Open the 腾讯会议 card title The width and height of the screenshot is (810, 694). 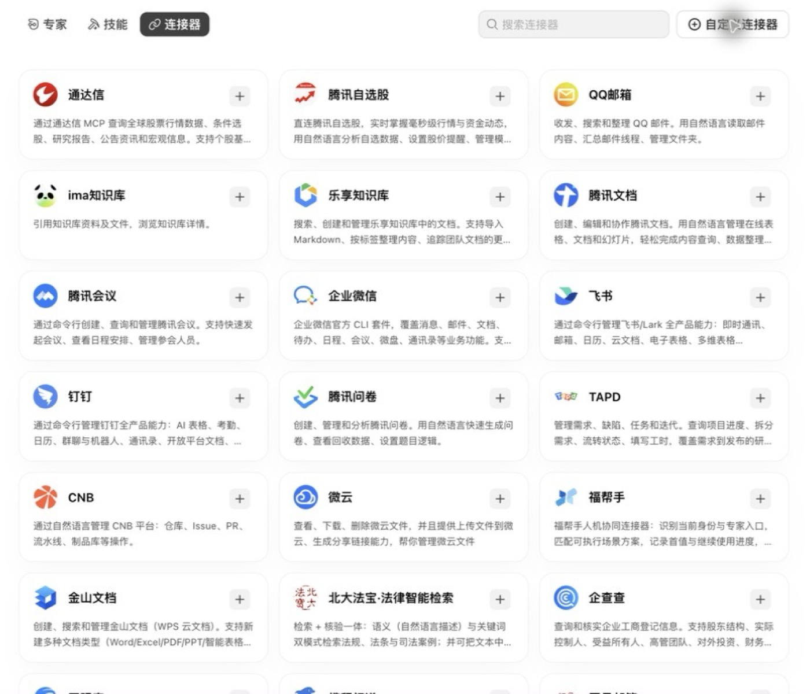point(92,296)
